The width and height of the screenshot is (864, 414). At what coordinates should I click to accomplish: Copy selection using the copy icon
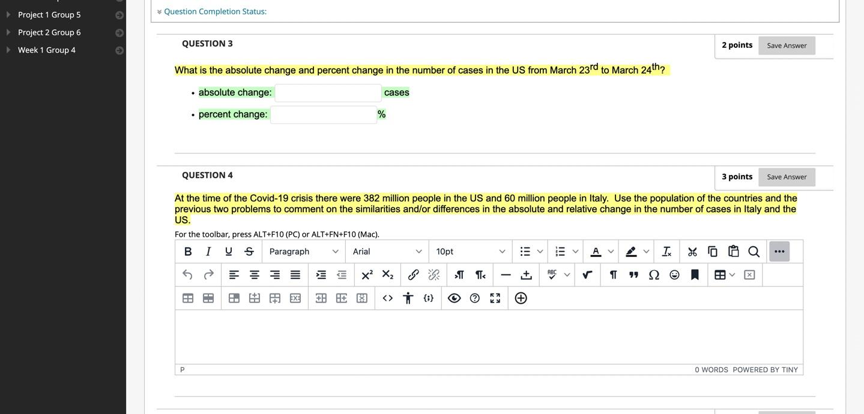pyautogui.click(x=713, y=252)
